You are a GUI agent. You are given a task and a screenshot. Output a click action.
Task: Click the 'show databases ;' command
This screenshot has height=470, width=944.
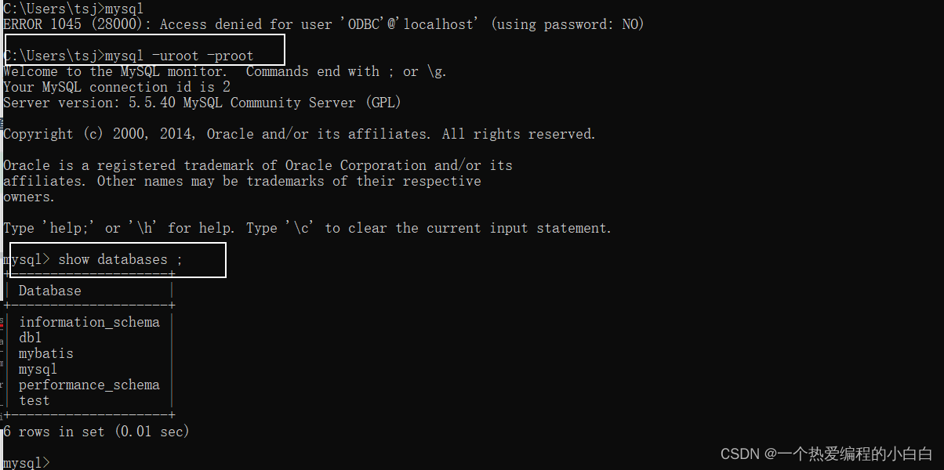(120, 259)
